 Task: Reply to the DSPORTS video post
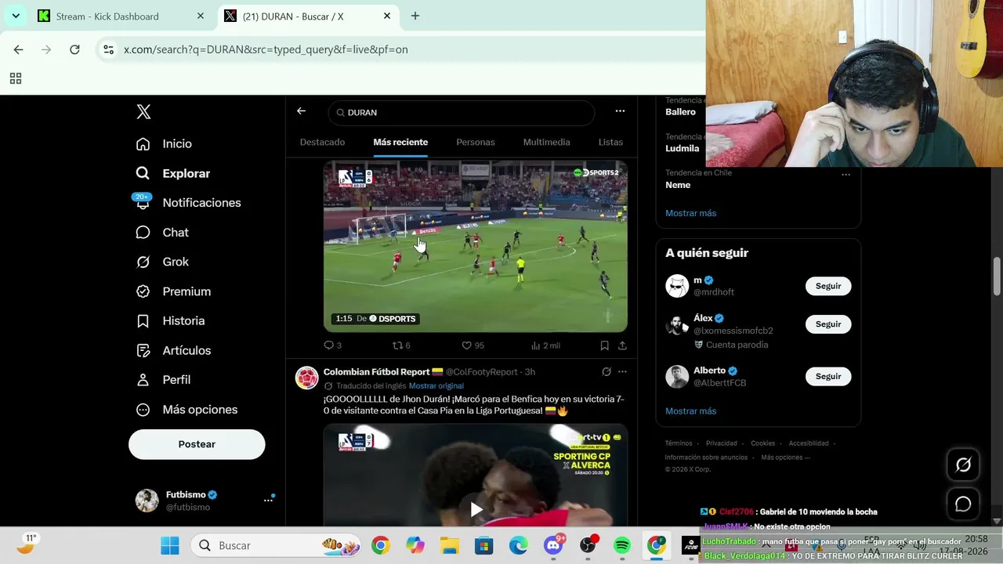tap(332, 345)
